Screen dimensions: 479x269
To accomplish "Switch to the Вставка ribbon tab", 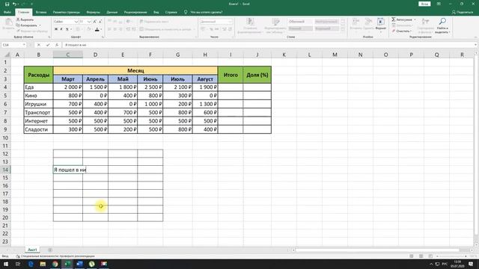I will tap(41, 12).
